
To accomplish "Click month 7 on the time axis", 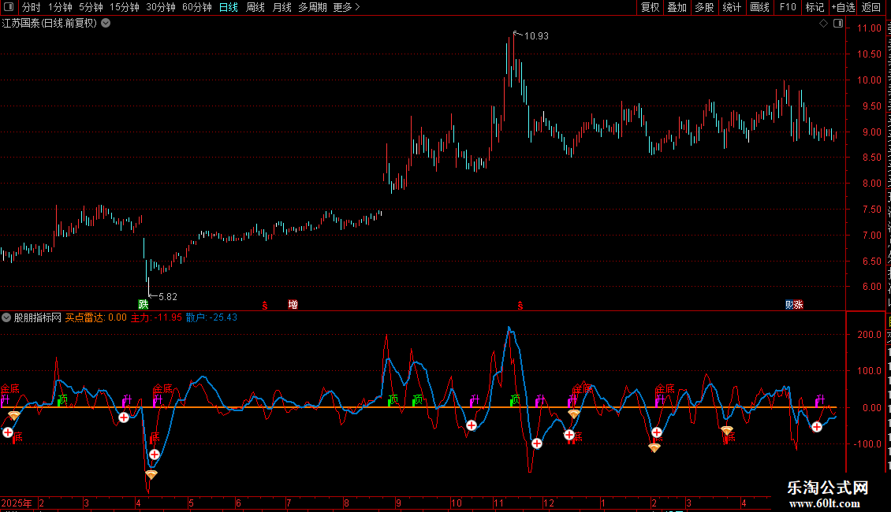I will (289, 503).
